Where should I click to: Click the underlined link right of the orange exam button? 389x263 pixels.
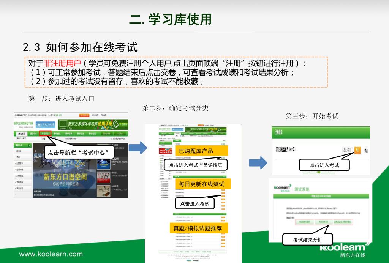coord(366,150)
